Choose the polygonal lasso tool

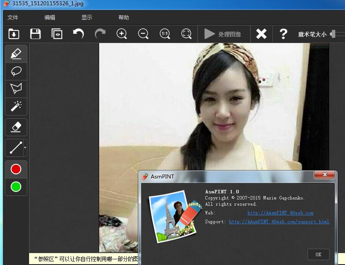[16, 89]
